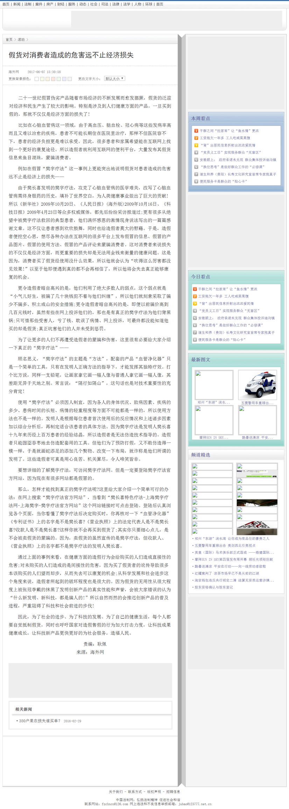Open the 社会 nav item
The height and width of the screenshot is (809, 289).
pyautogui.click(x=94, y=4)
